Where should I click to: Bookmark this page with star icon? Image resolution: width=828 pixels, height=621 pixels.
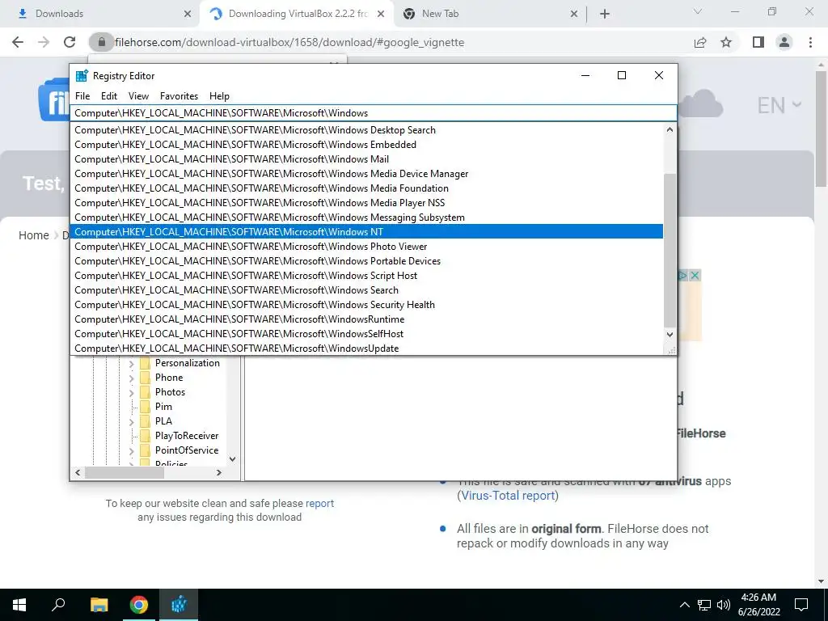point(726,42)
